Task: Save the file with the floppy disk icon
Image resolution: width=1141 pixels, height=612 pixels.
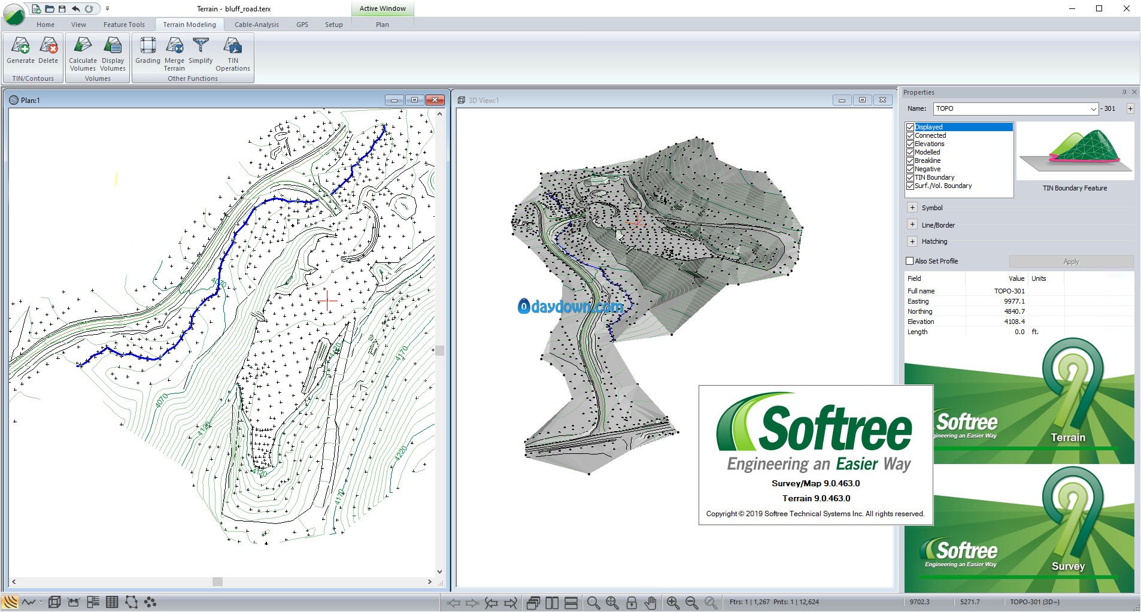Action: point(62,8)
